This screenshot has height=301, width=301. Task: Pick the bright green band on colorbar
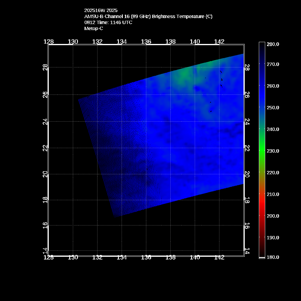coord(262,150)
